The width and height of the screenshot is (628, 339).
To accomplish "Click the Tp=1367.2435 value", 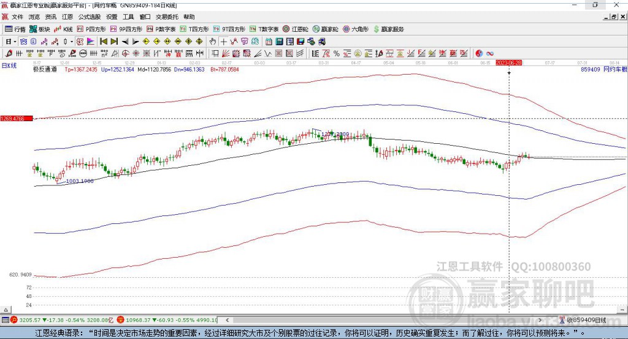I will [x=81, y=70].
